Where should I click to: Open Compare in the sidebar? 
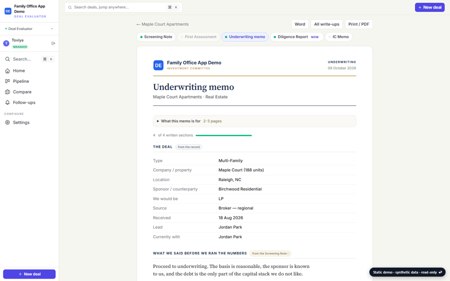pos(29,92)
